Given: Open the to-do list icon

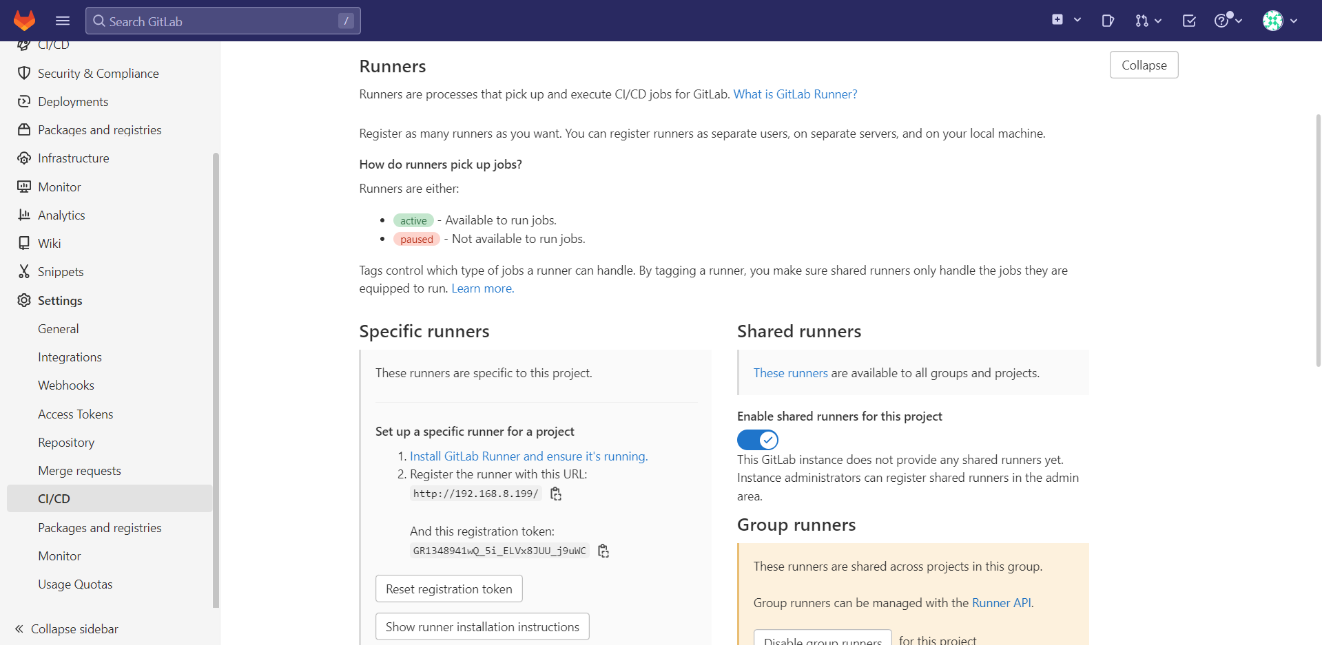Looking at the screenshot, I should (1189, 21).
